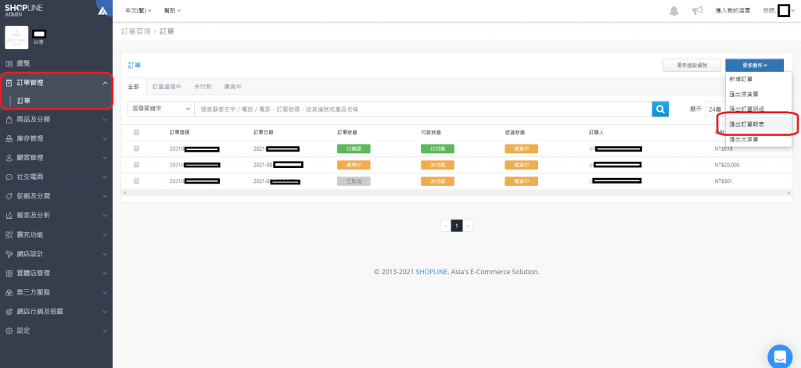The height and width of the screenshot is (368, 801).
Task: Click the notification bell icon
Action: (x=673, y=10)
